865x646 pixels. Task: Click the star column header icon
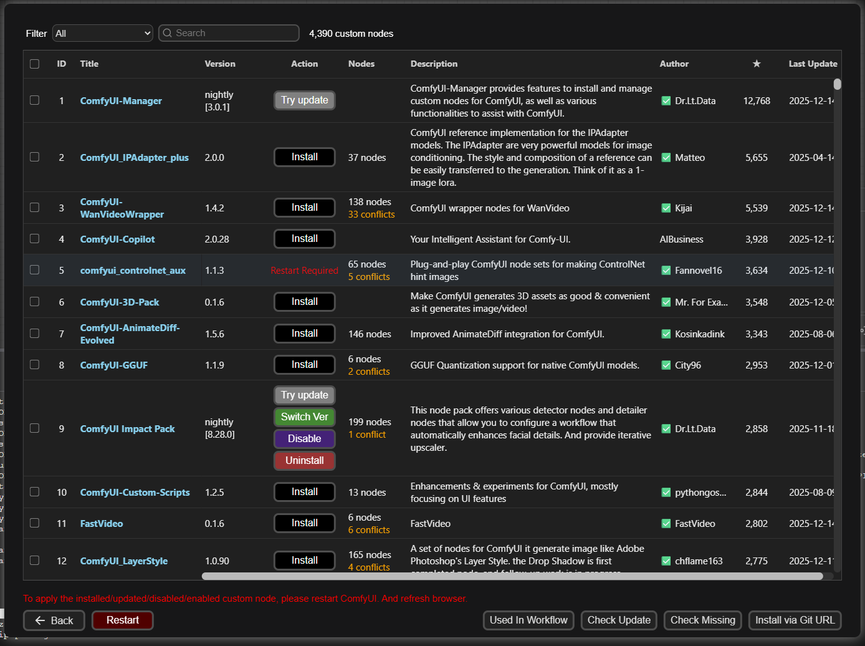[756, 64]
